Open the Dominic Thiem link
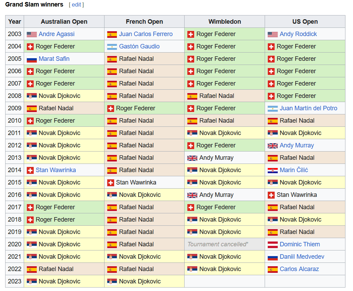 (x=300, y=244)
